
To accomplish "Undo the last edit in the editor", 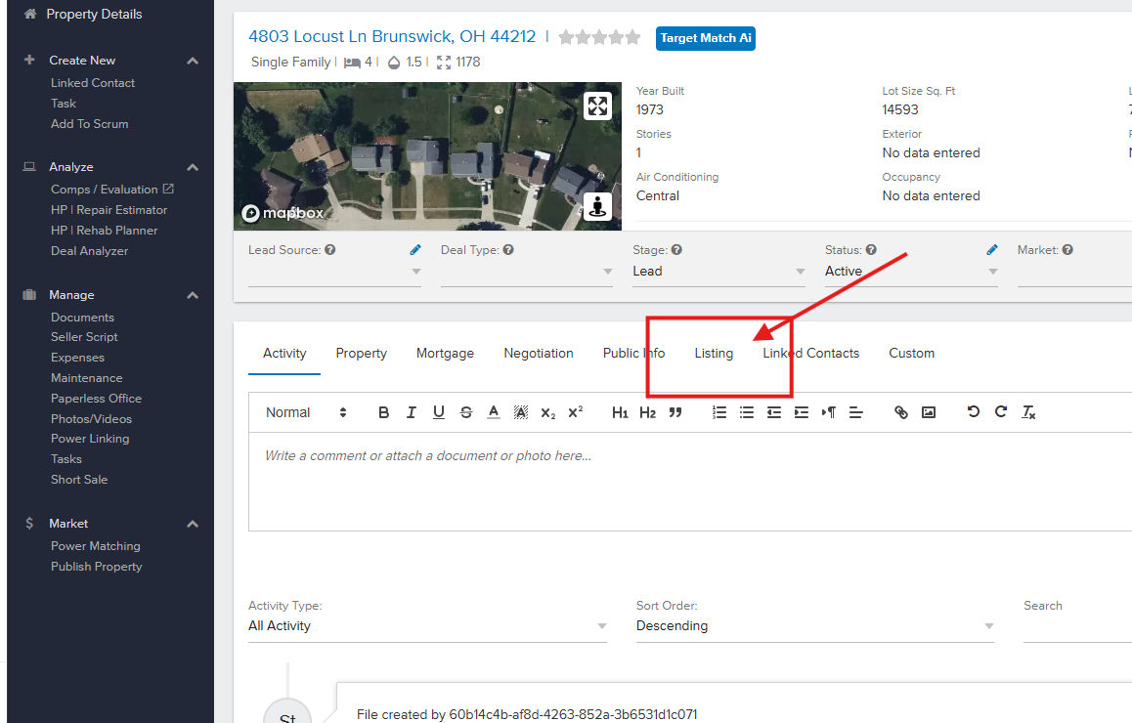I will (x=973, y=412).
